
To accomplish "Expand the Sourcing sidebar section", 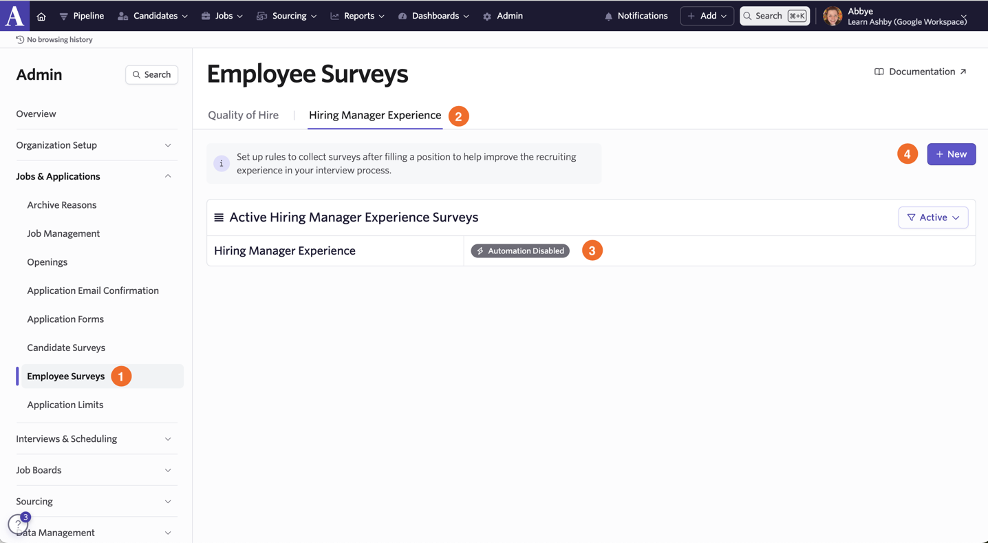I will coord(96,502).
